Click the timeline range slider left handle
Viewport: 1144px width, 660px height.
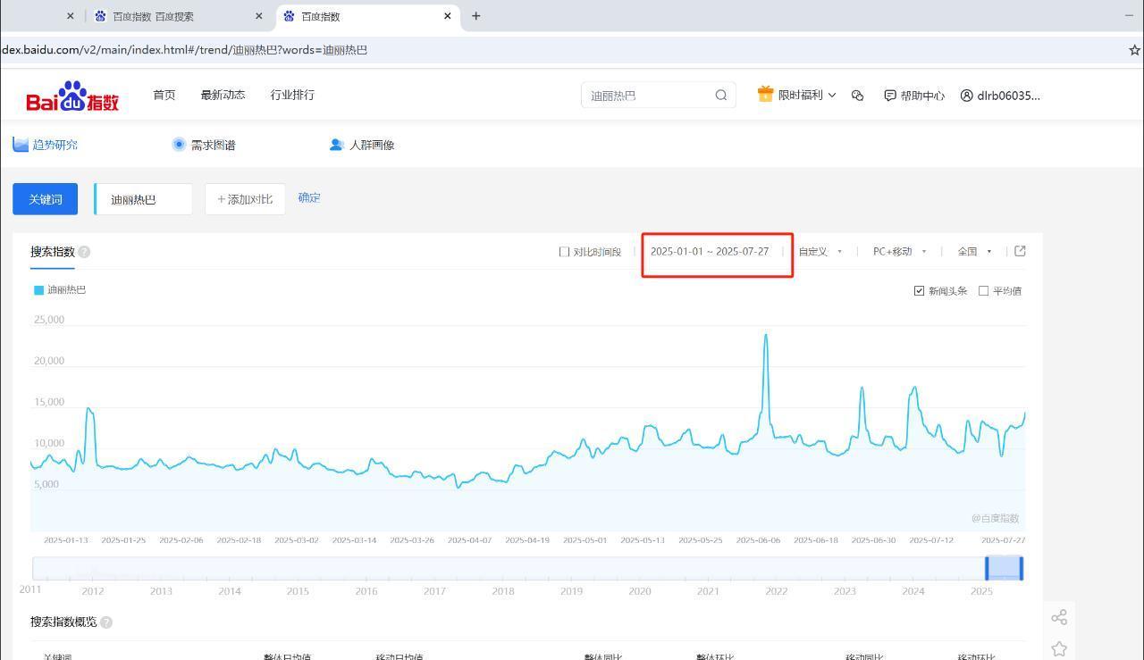click(x=988, y=568)
